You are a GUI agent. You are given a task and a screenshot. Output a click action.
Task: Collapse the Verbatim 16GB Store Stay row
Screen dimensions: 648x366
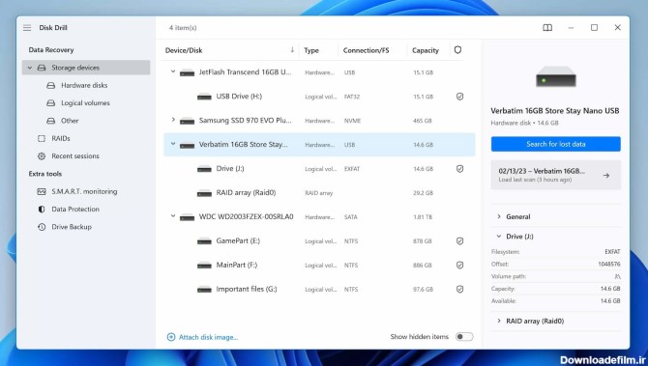[173, 144]
